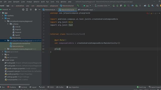Click Expand All icon in Project panel
The width and height of the screenshot is (161, 90).
coord(27,9)
